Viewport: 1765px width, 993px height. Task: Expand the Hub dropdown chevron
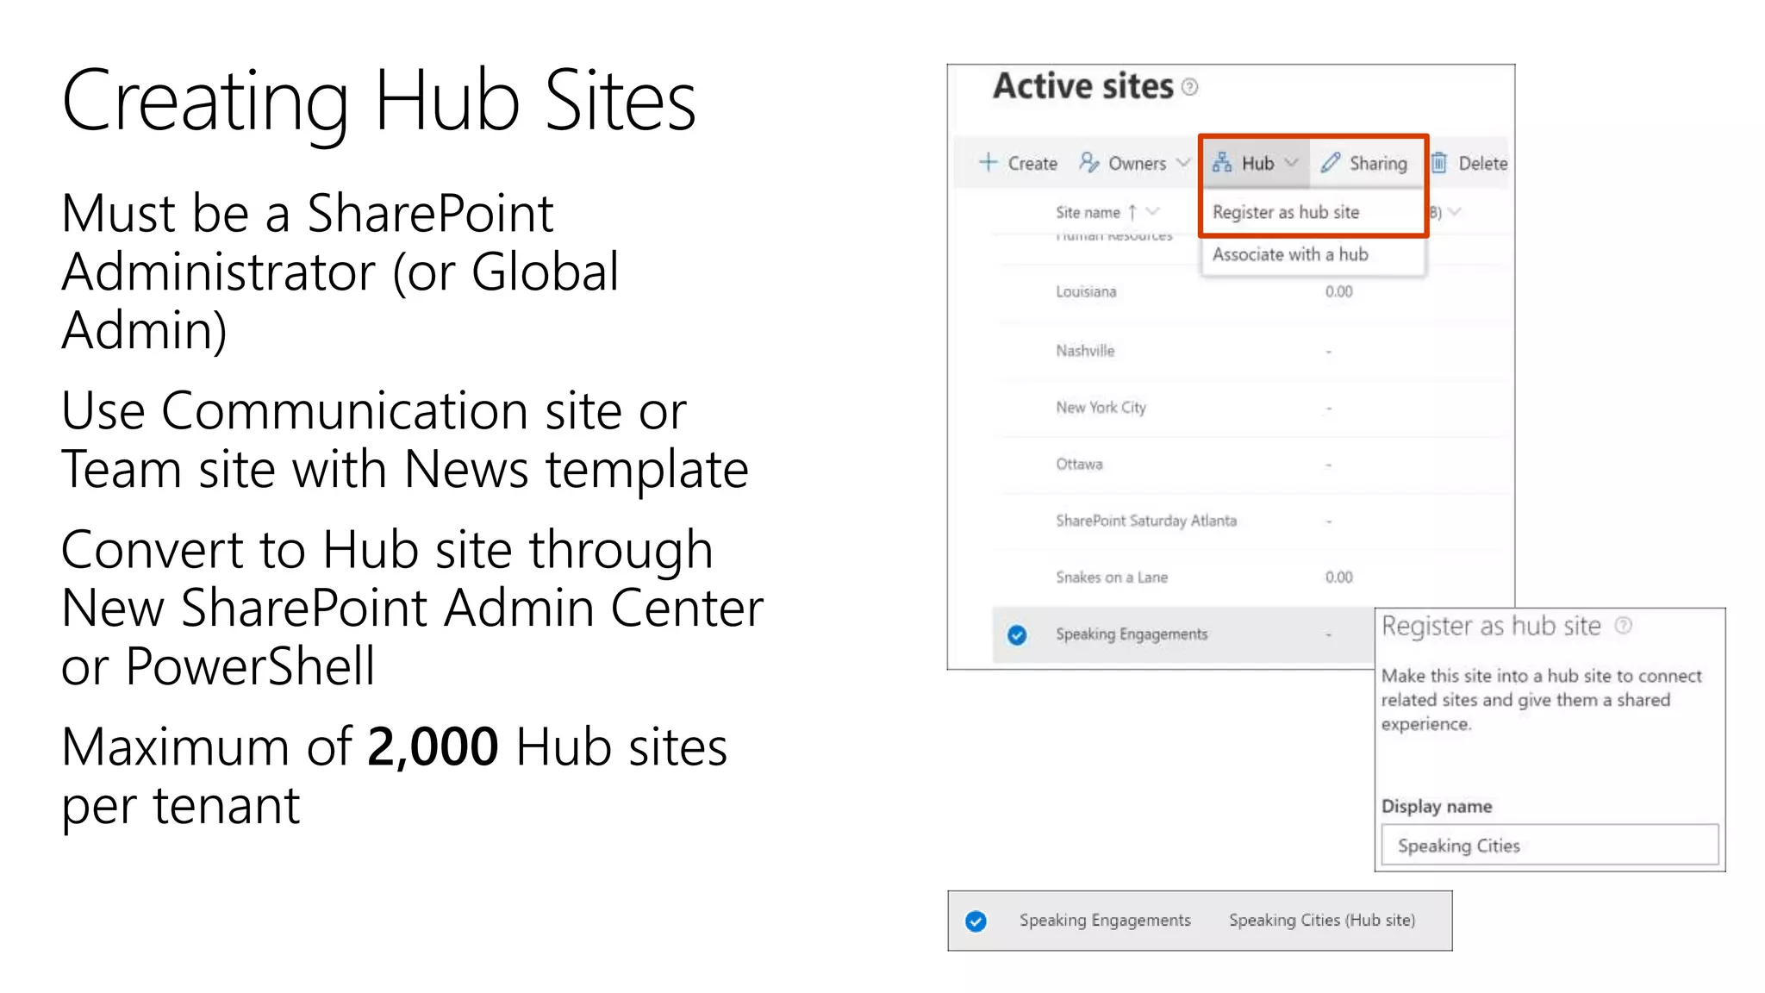[x=1291, y=162]
